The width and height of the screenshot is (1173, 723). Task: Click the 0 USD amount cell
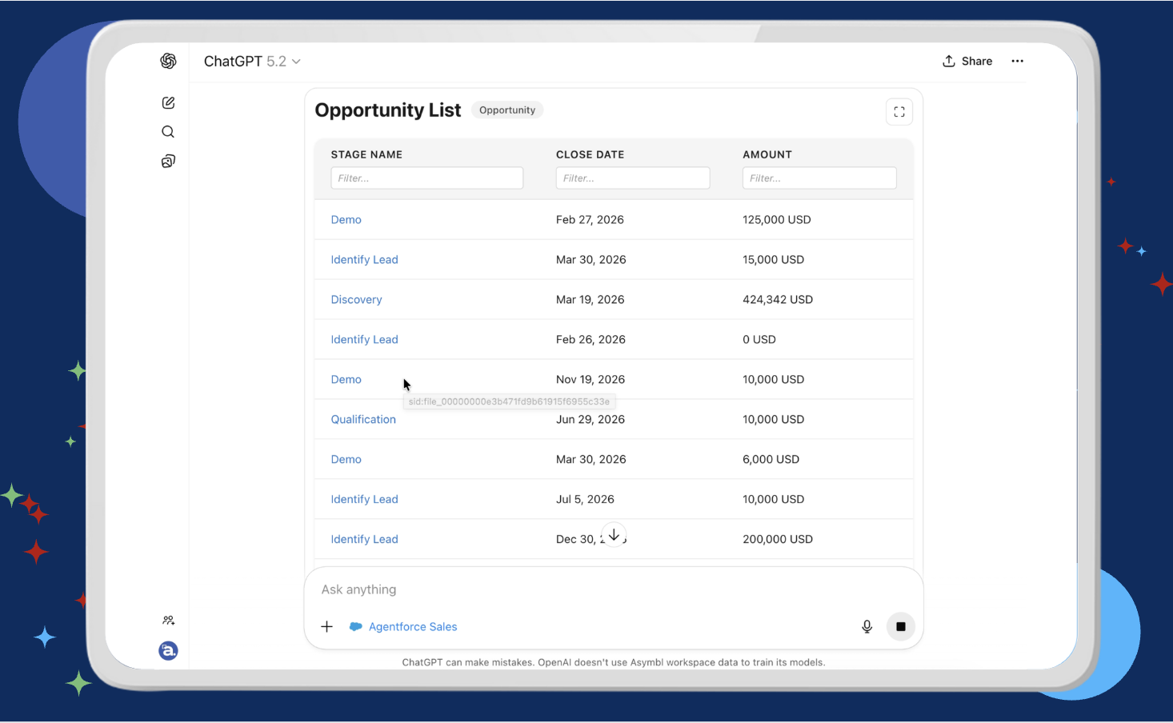[759, 339]
